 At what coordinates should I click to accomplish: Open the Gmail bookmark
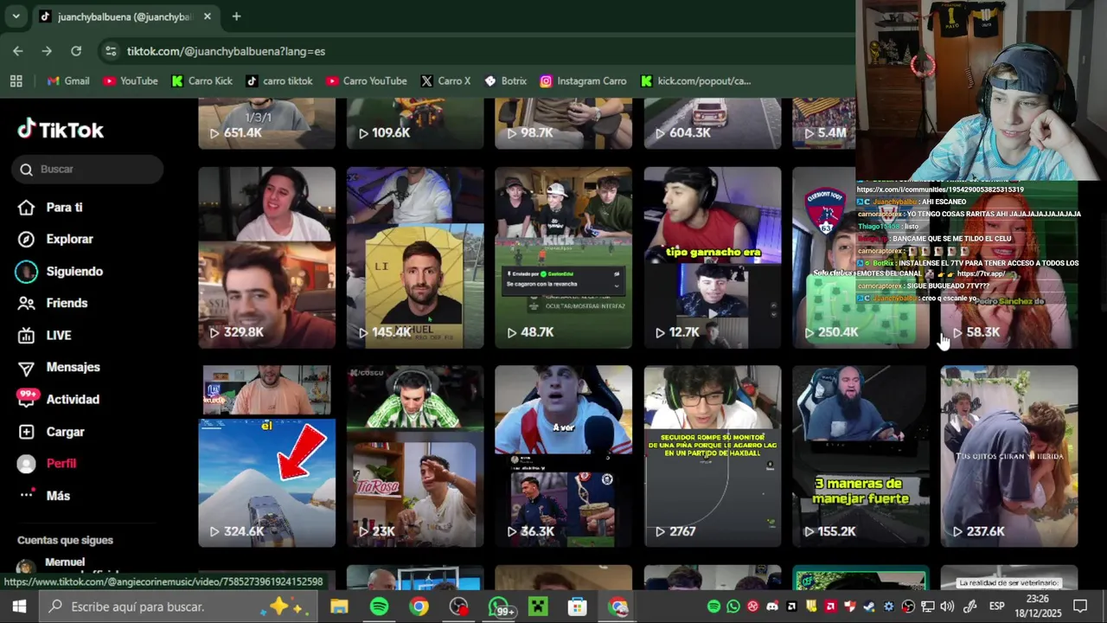[68, 81]
